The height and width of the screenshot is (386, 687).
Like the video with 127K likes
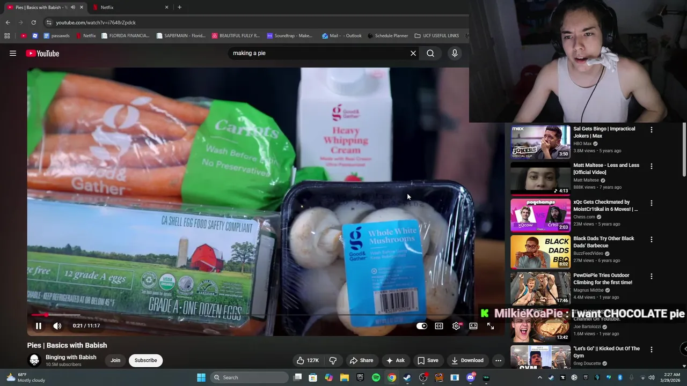[x=308, y=360]
